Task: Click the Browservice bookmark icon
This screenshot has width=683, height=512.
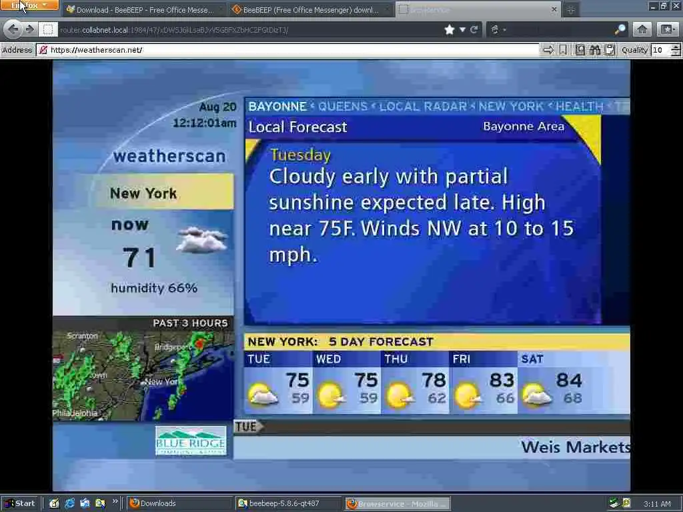Action: 563,50
